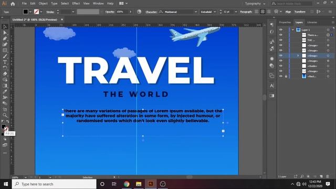Open the stroke color dropdown arrow
The width and height of the screenshot is (336, 189).
pyautogui.click(x=41, y=12)
